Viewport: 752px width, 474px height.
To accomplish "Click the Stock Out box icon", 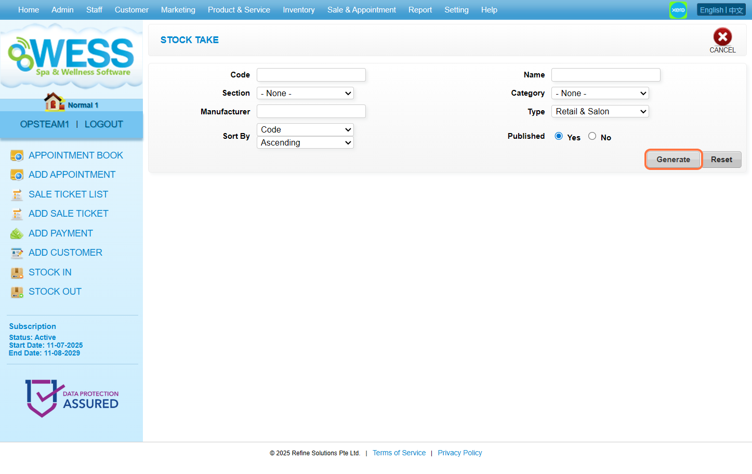I will pyautogui.click(x=17, y=292).
